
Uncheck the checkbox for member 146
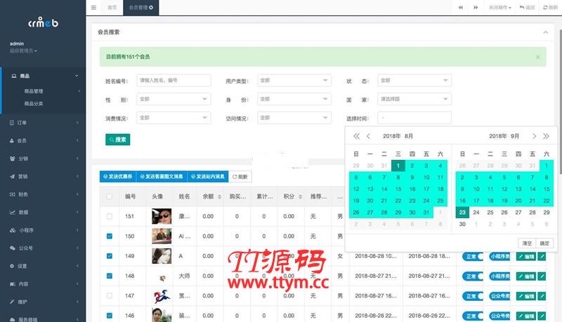click(110, 316)
